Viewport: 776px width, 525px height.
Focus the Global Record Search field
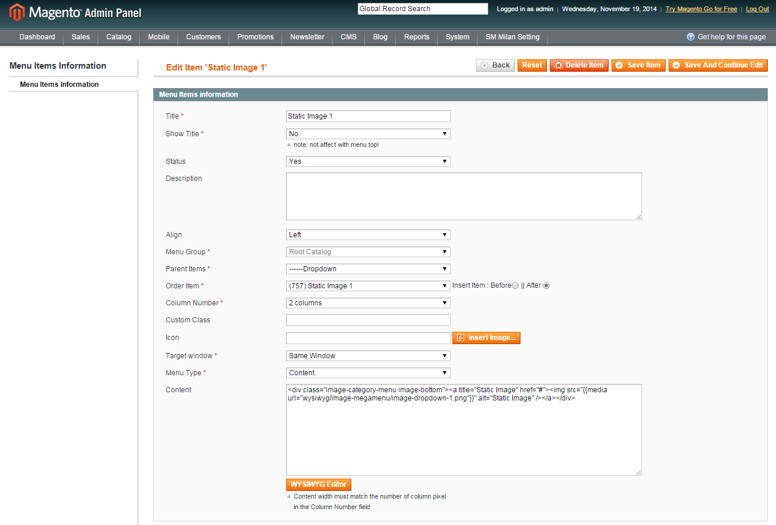coord(423,9)
